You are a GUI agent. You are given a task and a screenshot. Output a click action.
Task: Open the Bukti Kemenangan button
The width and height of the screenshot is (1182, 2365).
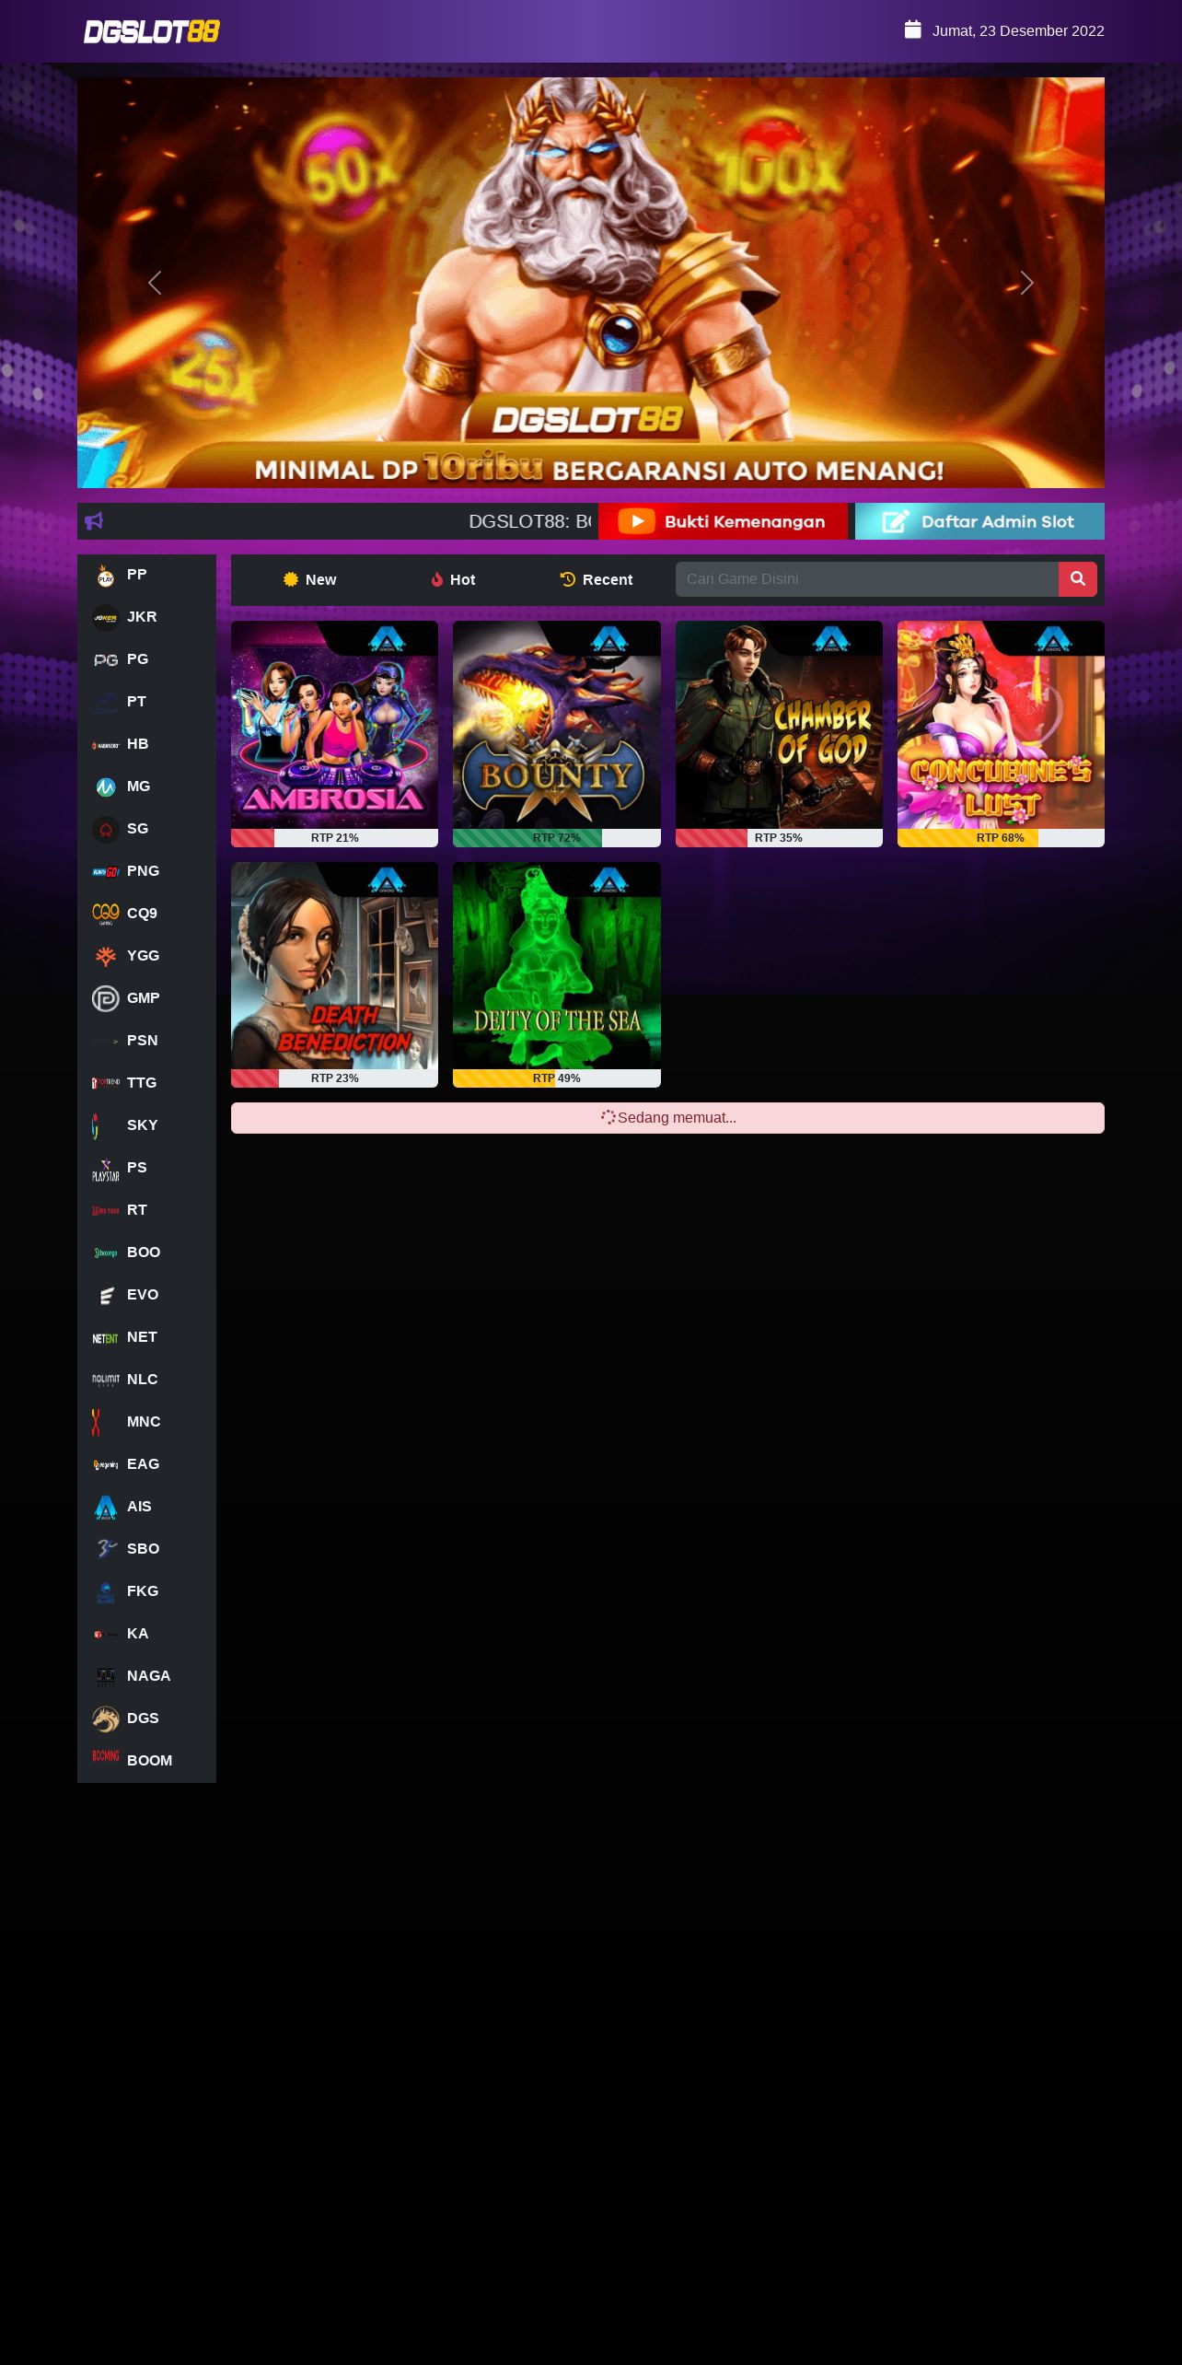pyautogui.click(x=723, y=521)
